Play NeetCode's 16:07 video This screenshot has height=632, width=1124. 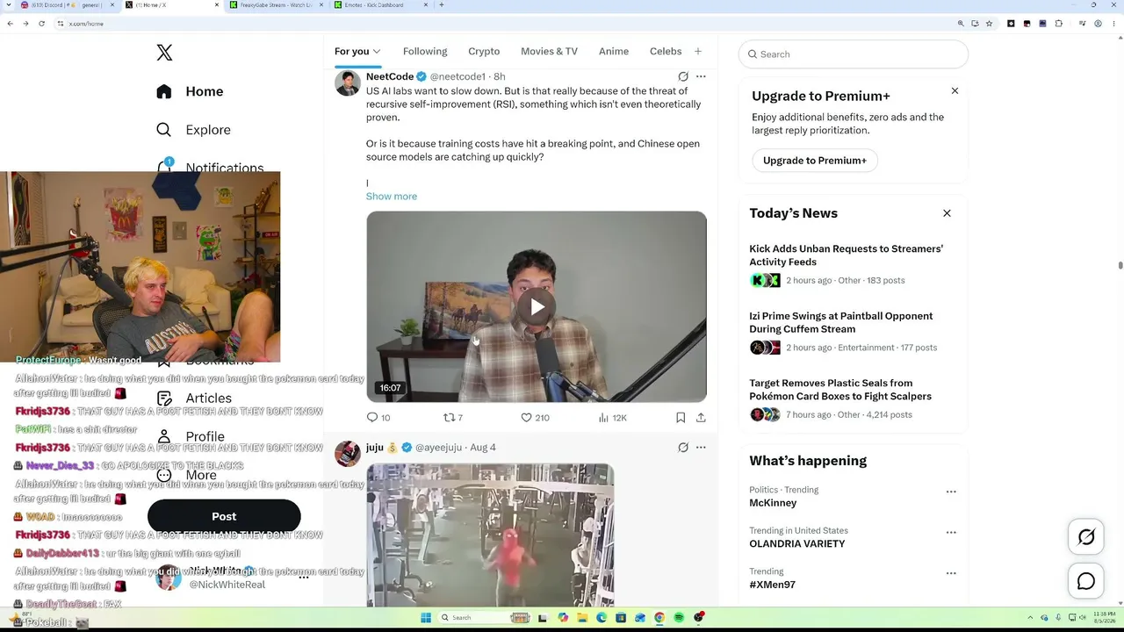[x=537, y=306]
